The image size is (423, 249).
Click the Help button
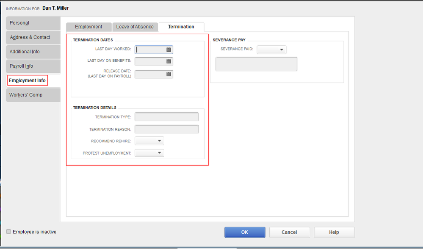click(x=334, y=232)
